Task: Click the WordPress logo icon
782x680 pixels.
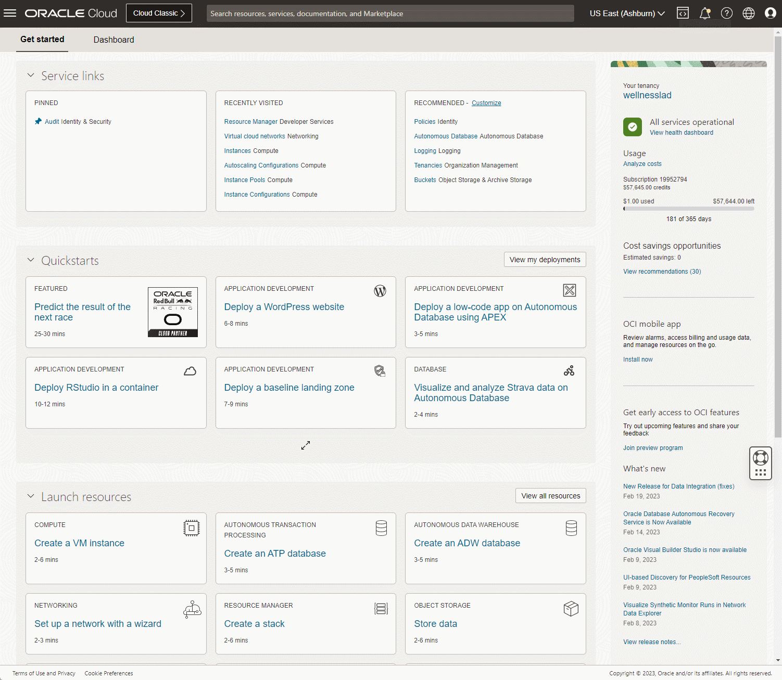Action: point(380,291)
